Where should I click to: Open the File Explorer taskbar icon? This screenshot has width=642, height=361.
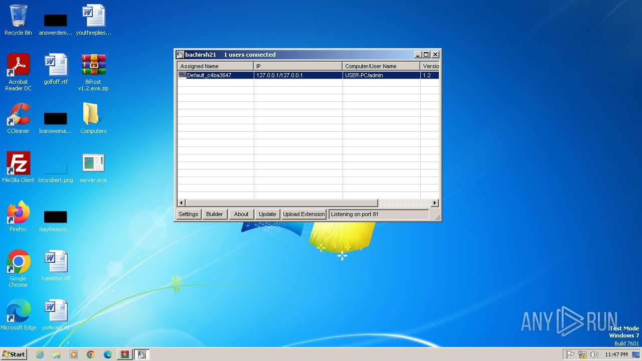click(57, 354)
